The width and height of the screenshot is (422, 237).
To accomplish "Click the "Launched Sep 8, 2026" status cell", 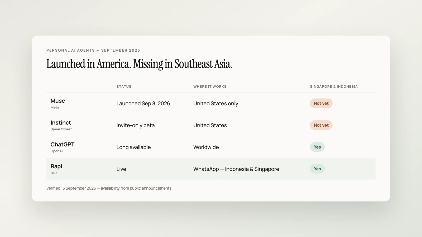I will (143, 103).
